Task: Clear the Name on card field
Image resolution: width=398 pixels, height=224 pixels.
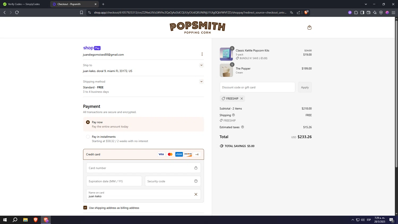Action: (x=196, y=194)
